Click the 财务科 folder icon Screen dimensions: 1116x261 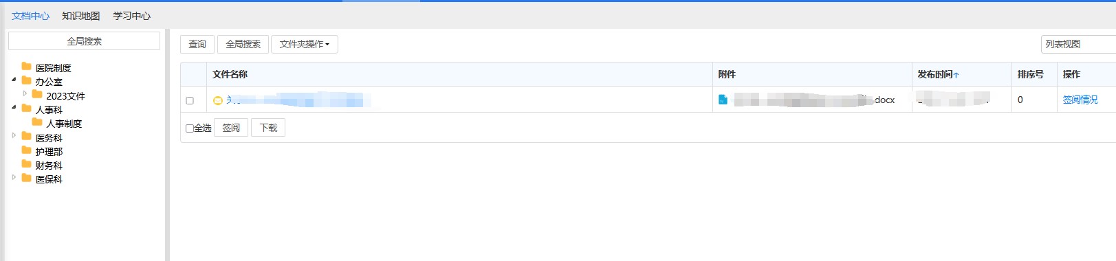26,164
